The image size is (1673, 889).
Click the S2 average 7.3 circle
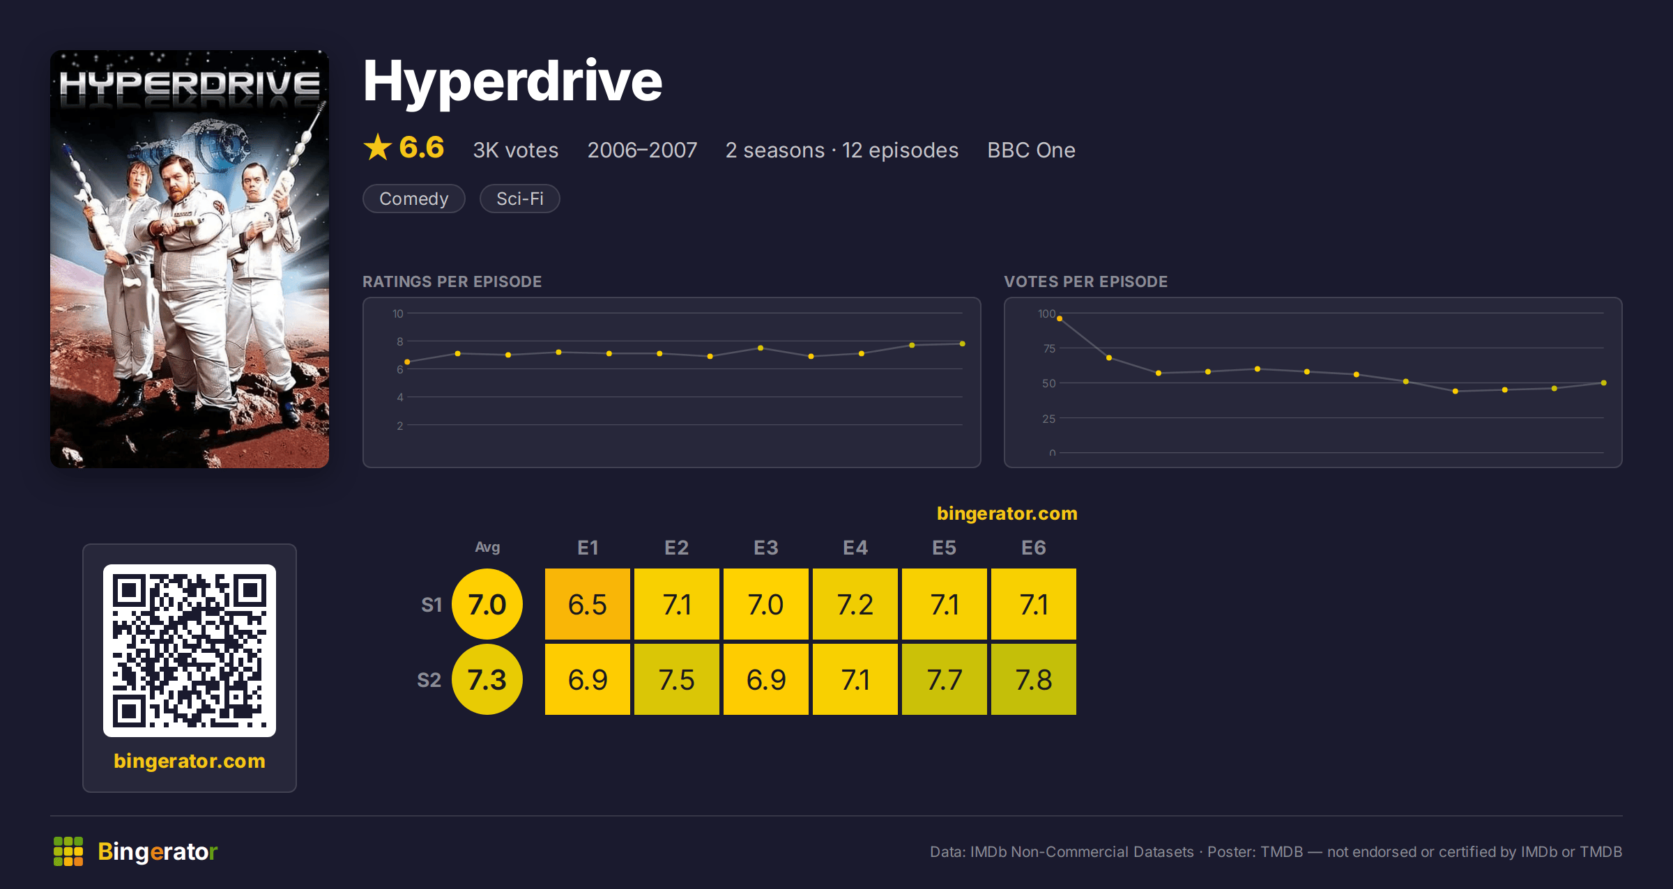[487, 679]
